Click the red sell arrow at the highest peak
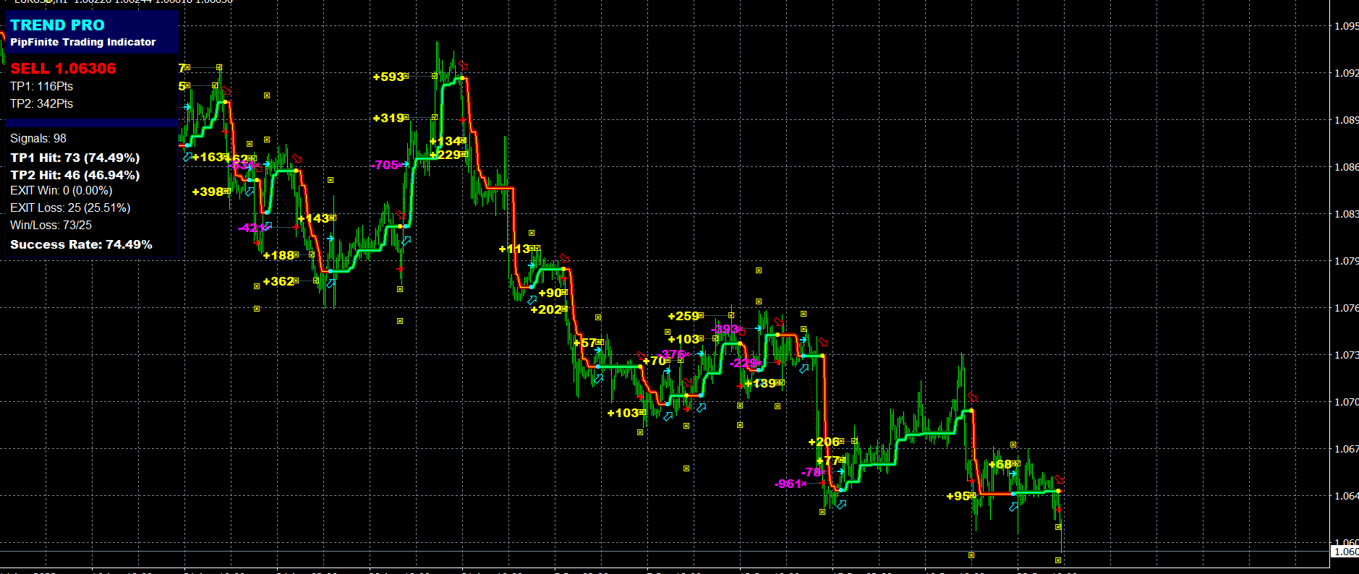The width and height of the screenshot is (1359, 574). 463,65
